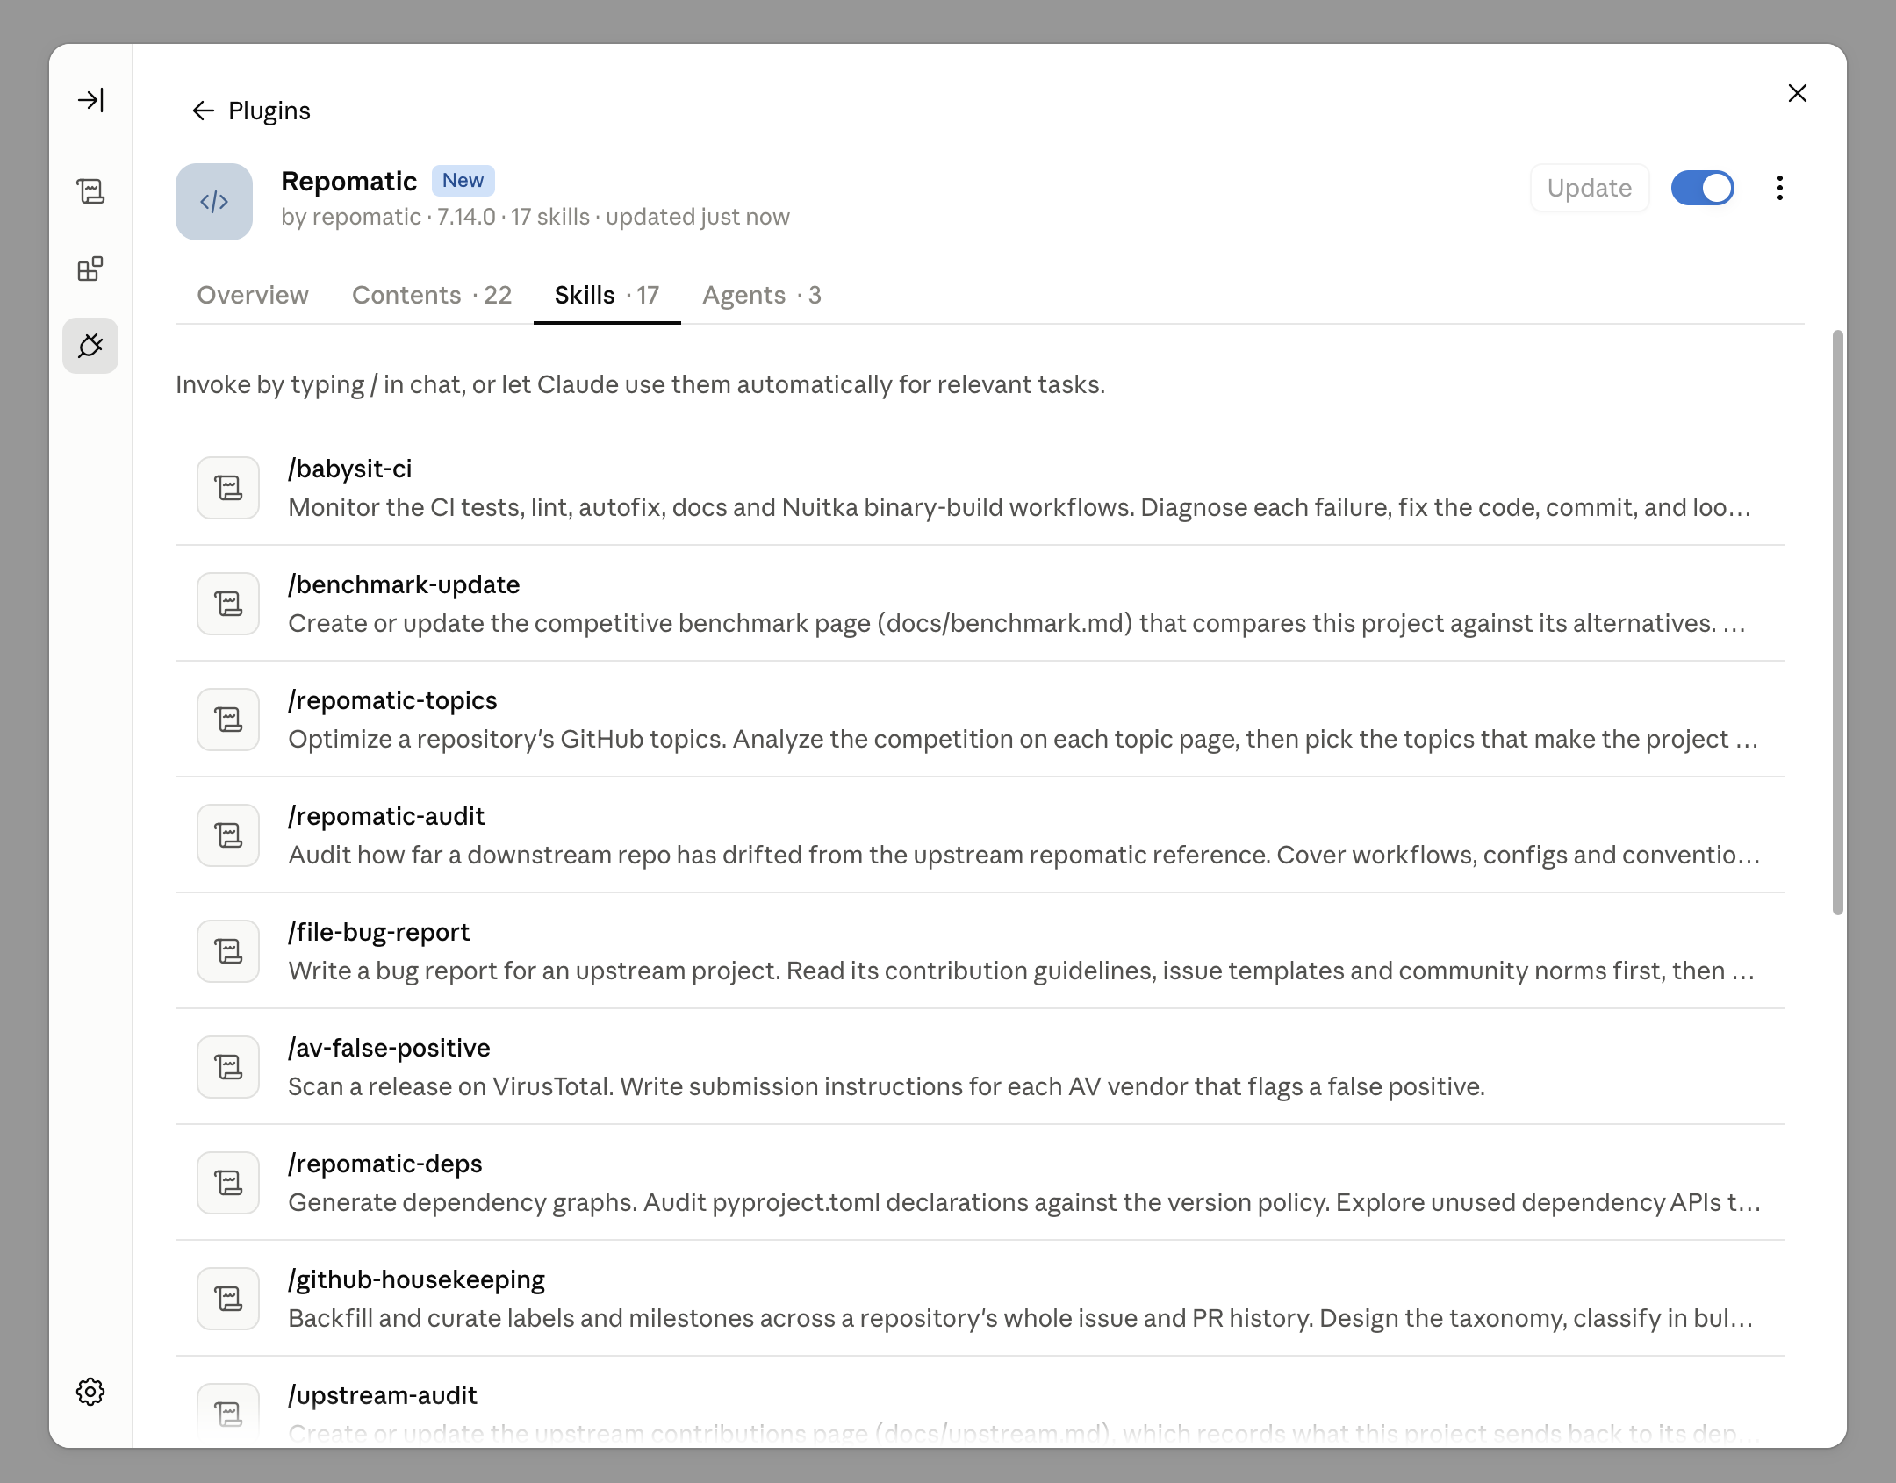Click the 'Scan a release on VirusTotal' description
1896x1483 pixels.
click(887, 1086)
